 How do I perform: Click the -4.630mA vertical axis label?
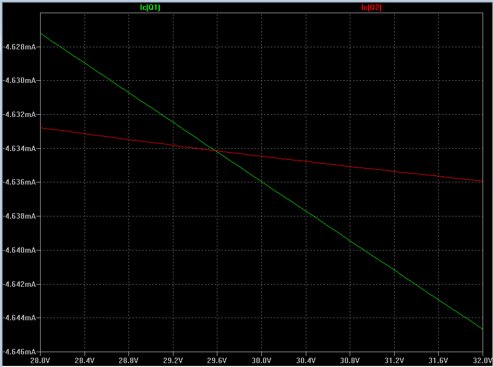coord(19,81)
